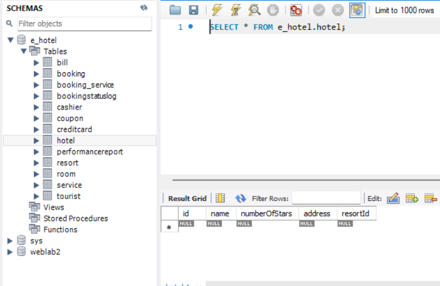Viewport: 440px width, 286px height.
Task: Collapse the e_hotel schema node
Action: pyautogui.click(x=10, y=40)
